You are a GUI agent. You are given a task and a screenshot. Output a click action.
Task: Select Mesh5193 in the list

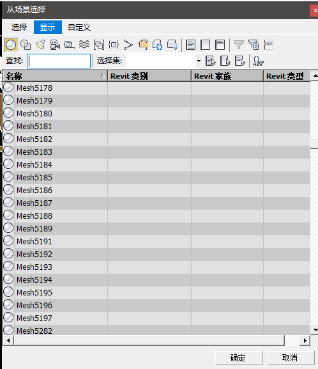pyautogui.click(x=34, y=267)
